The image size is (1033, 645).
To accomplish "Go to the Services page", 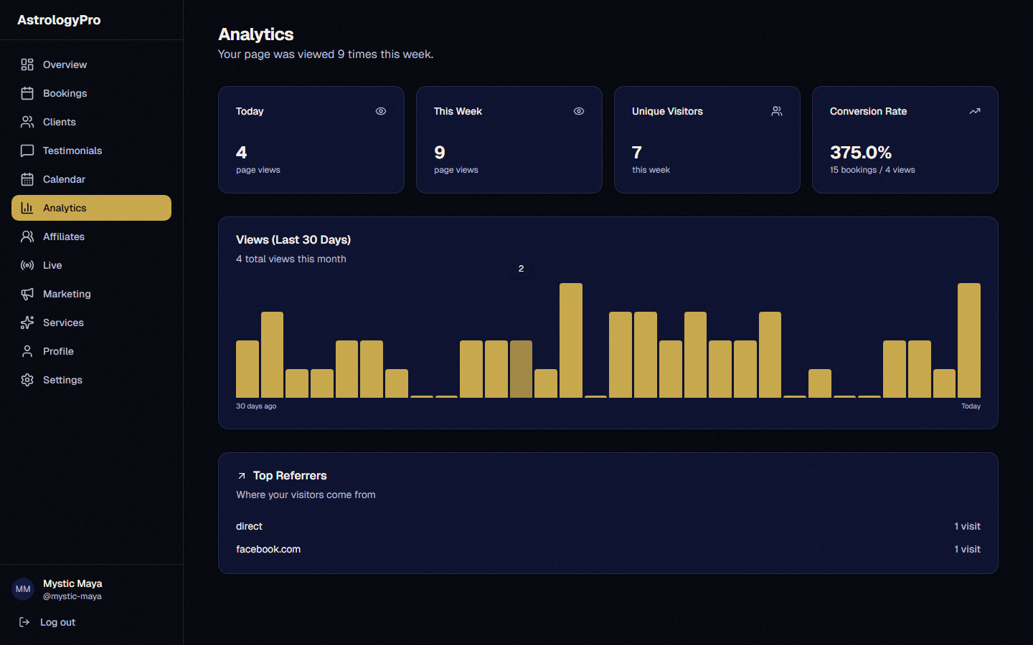I will 63,322.
